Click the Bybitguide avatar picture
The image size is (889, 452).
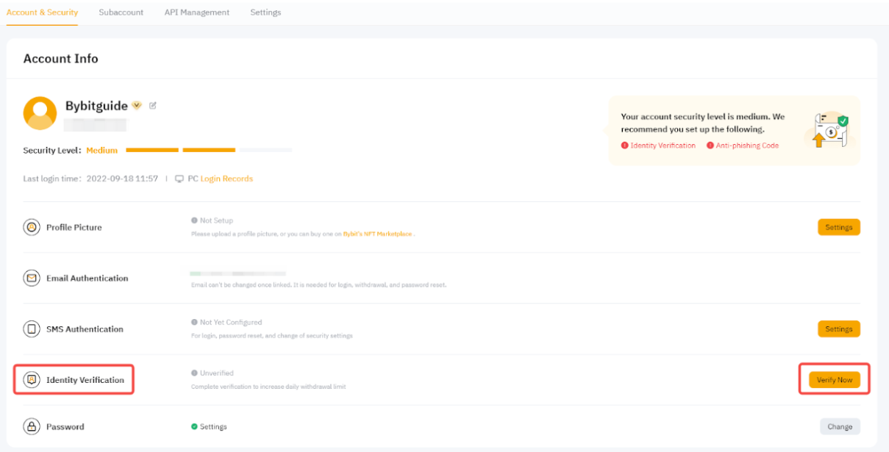point(40,113)
